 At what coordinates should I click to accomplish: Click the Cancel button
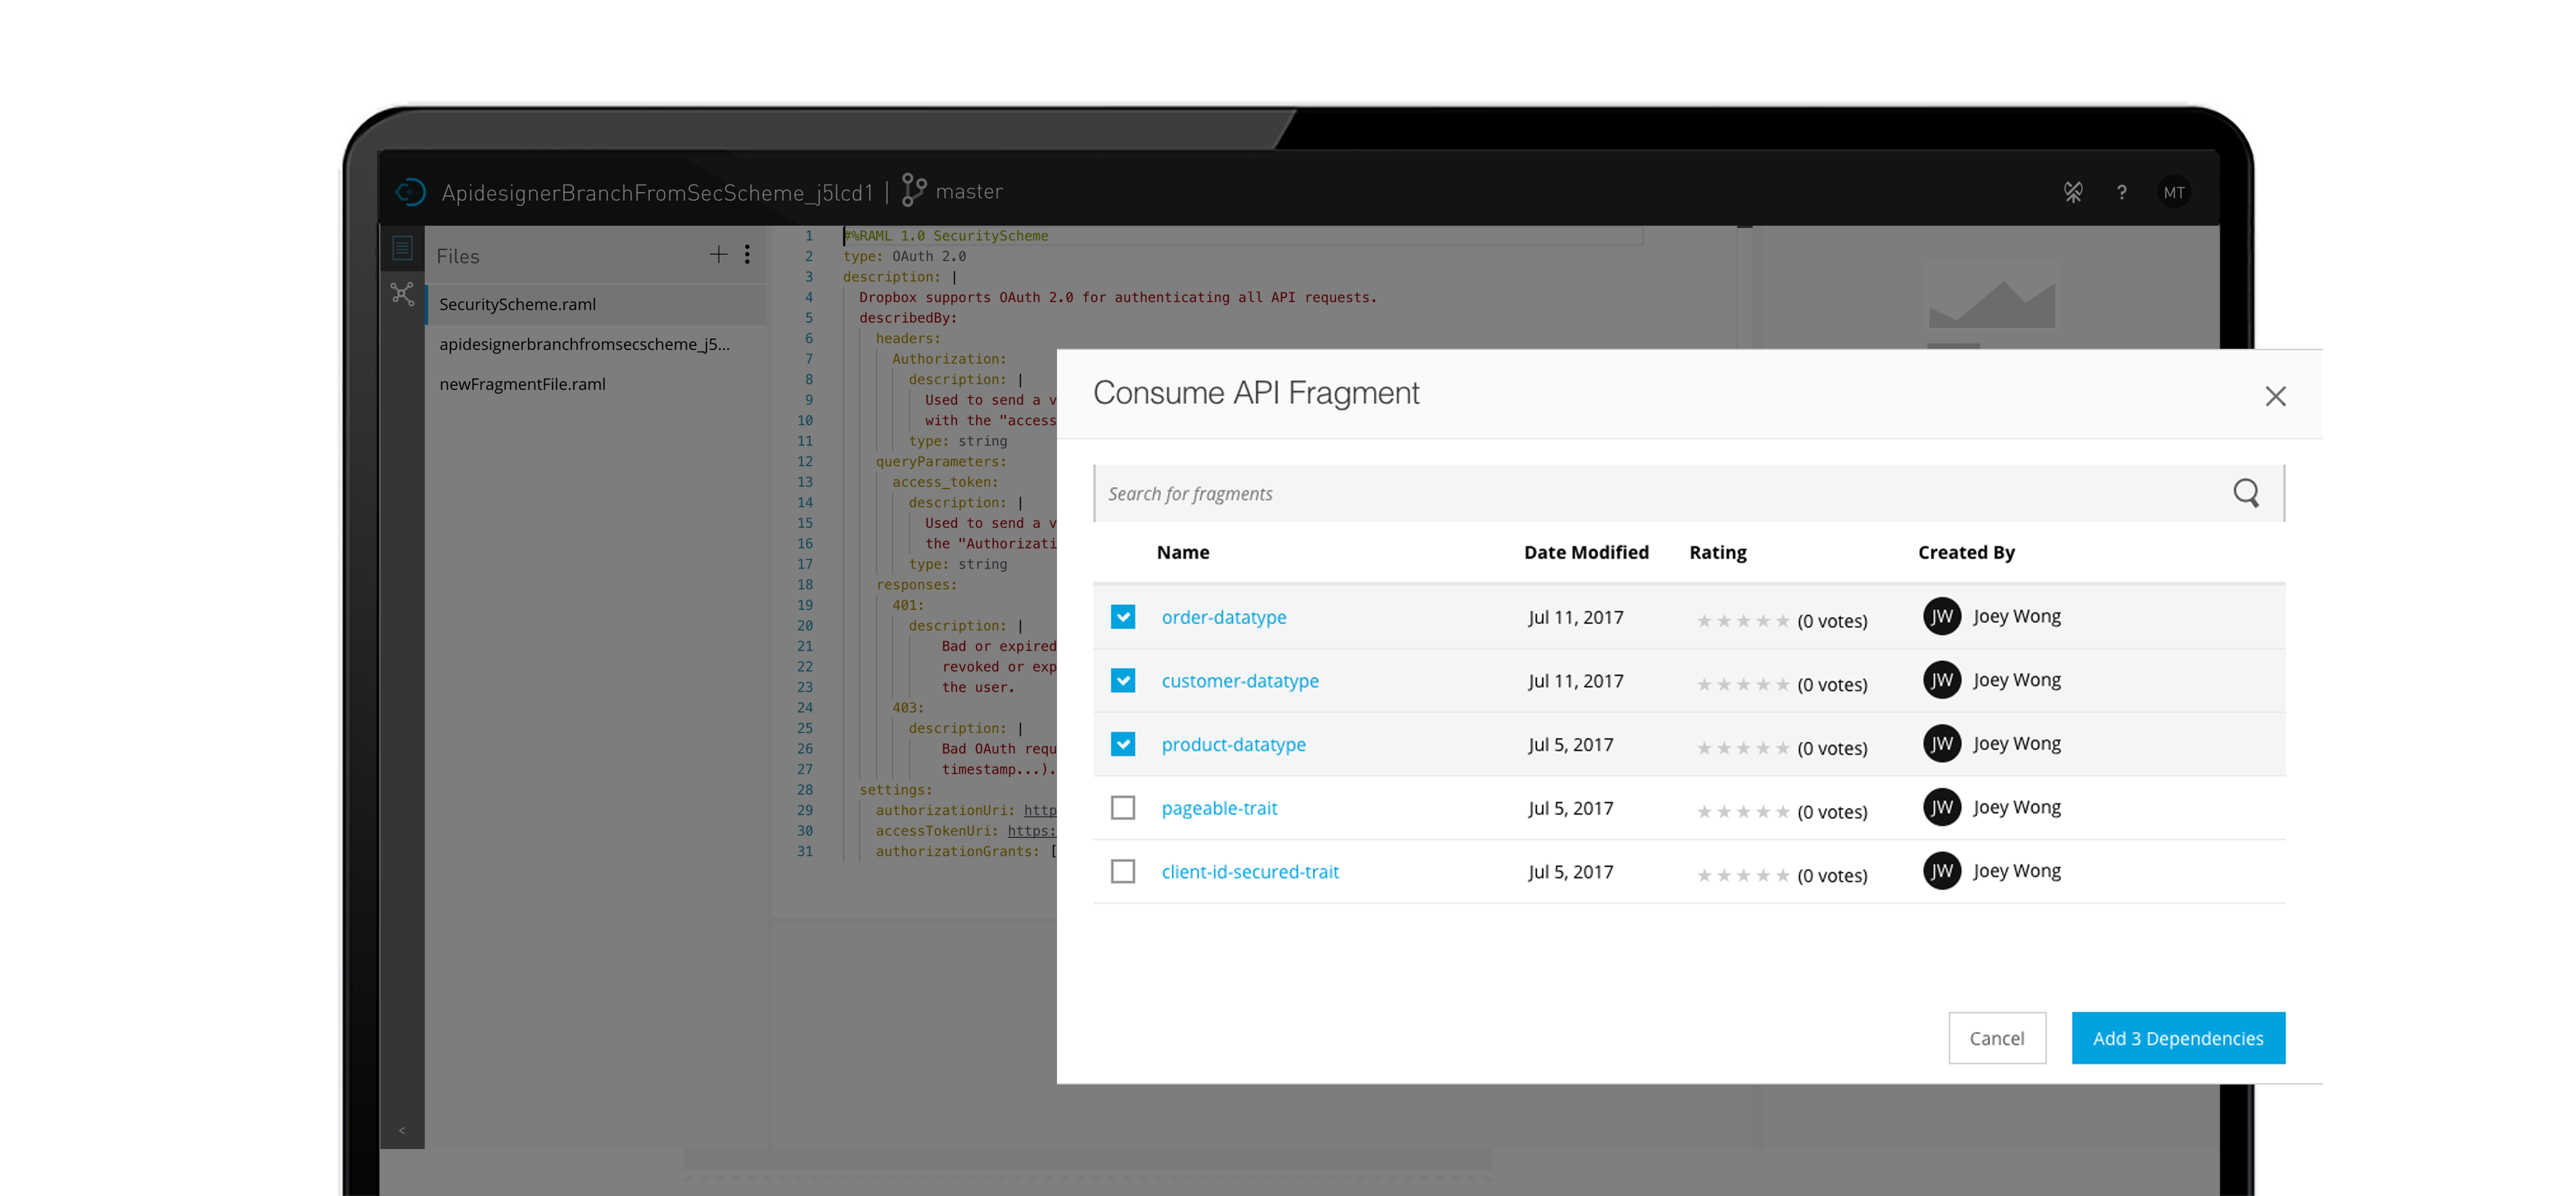(x=1996, y=1038)
